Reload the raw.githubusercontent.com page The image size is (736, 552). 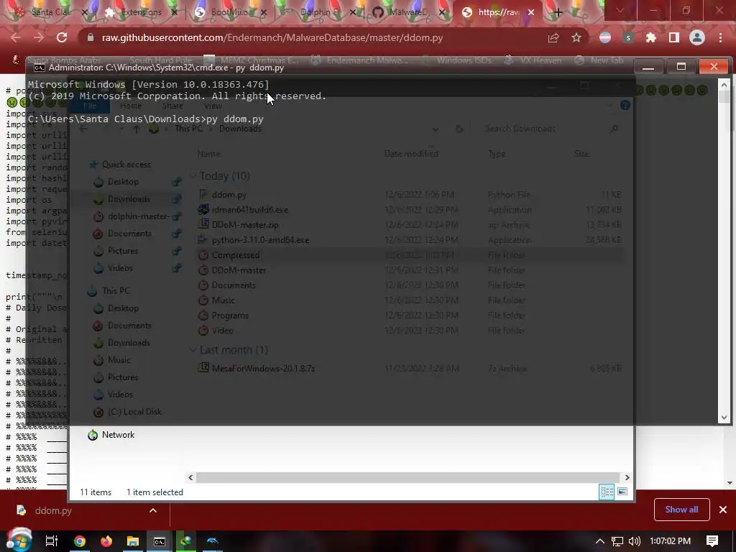pos(62,37)
